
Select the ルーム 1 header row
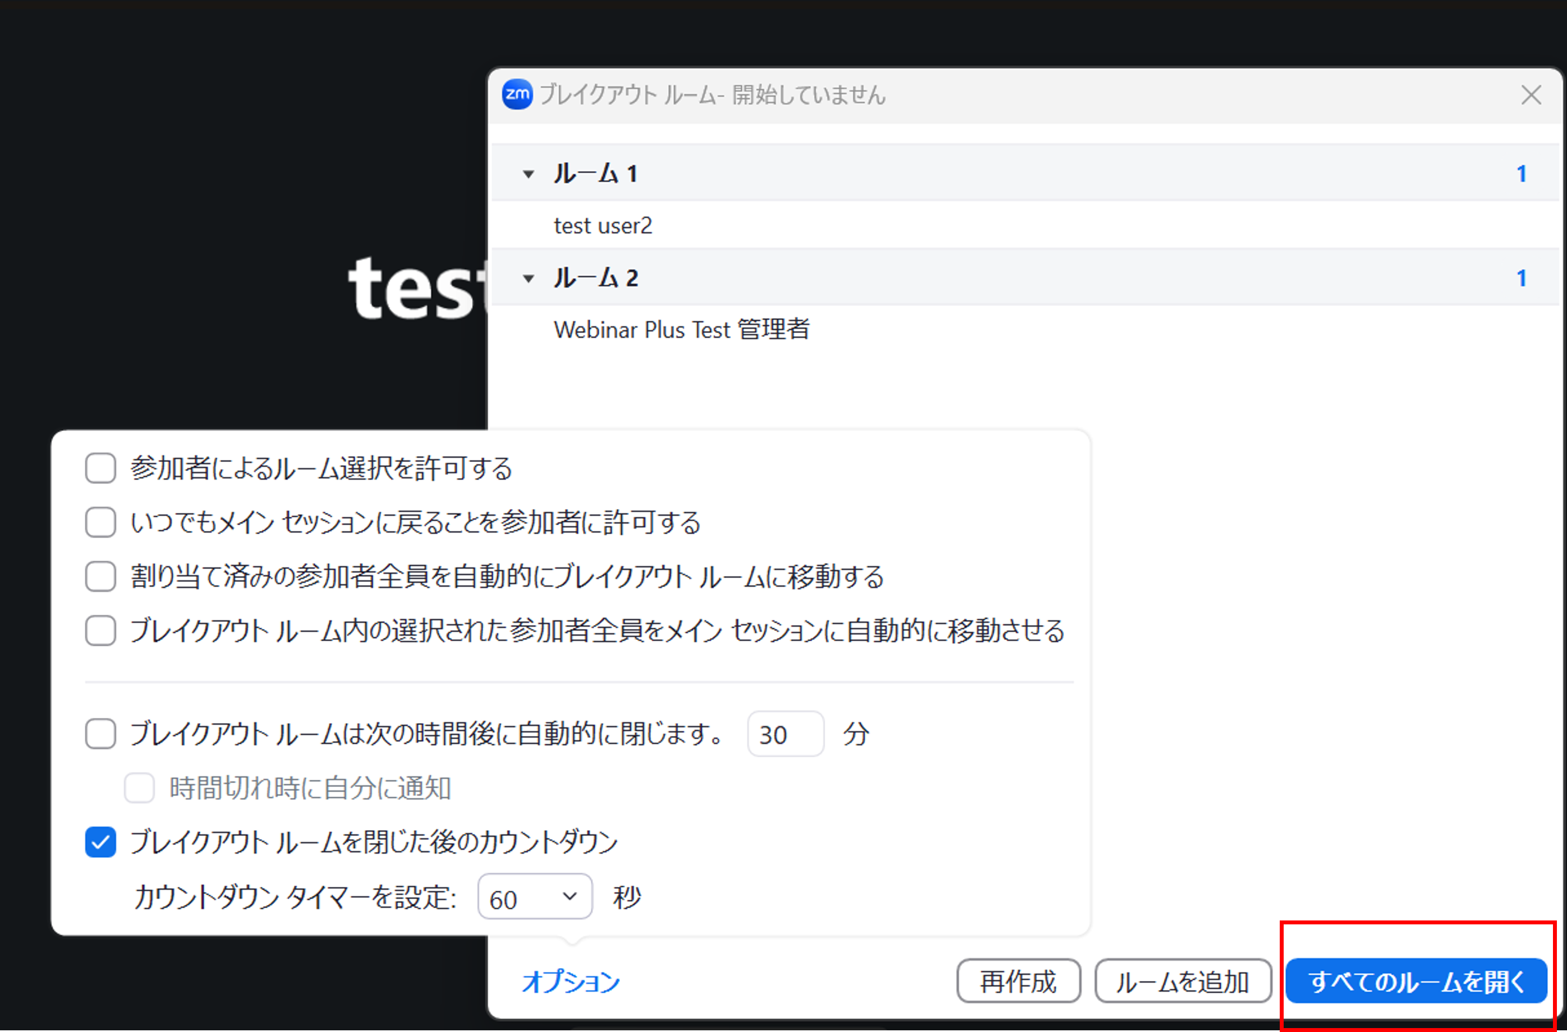[x=1026, y=173]
